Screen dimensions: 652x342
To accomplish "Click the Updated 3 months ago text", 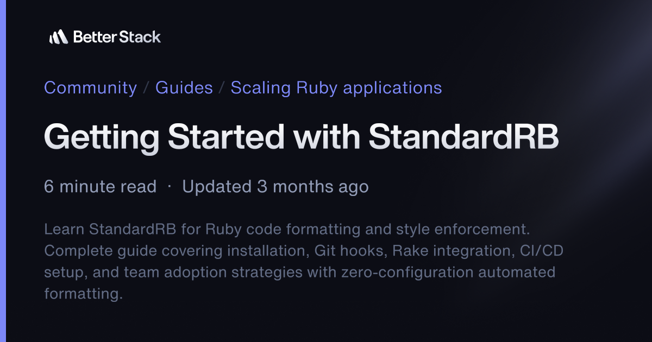I will 275,187.
